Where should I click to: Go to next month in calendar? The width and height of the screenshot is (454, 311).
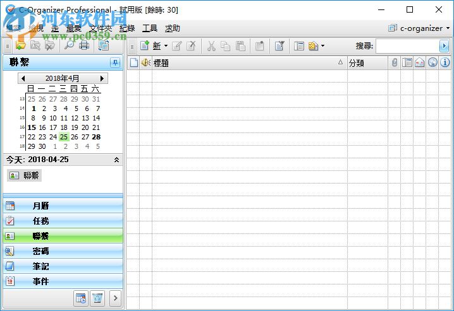(102, 78)
